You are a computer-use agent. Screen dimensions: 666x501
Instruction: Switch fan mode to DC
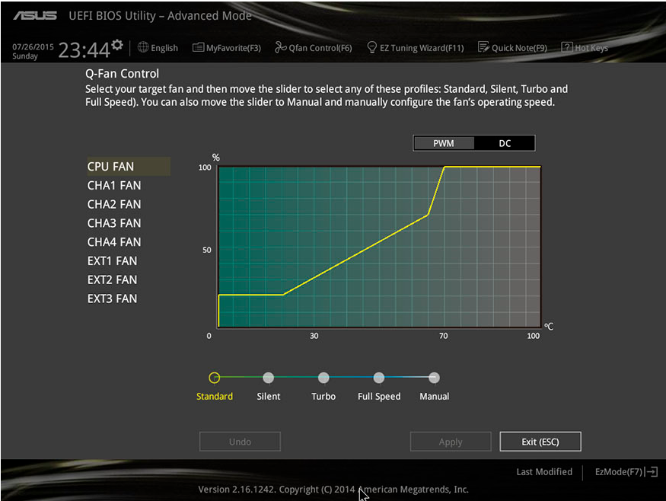[504, 142]
